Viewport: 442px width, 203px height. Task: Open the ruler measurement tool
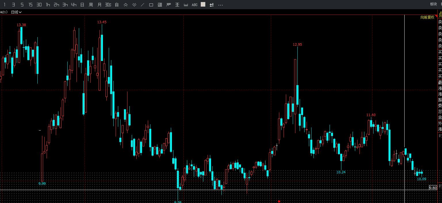(x=186, y=5)
